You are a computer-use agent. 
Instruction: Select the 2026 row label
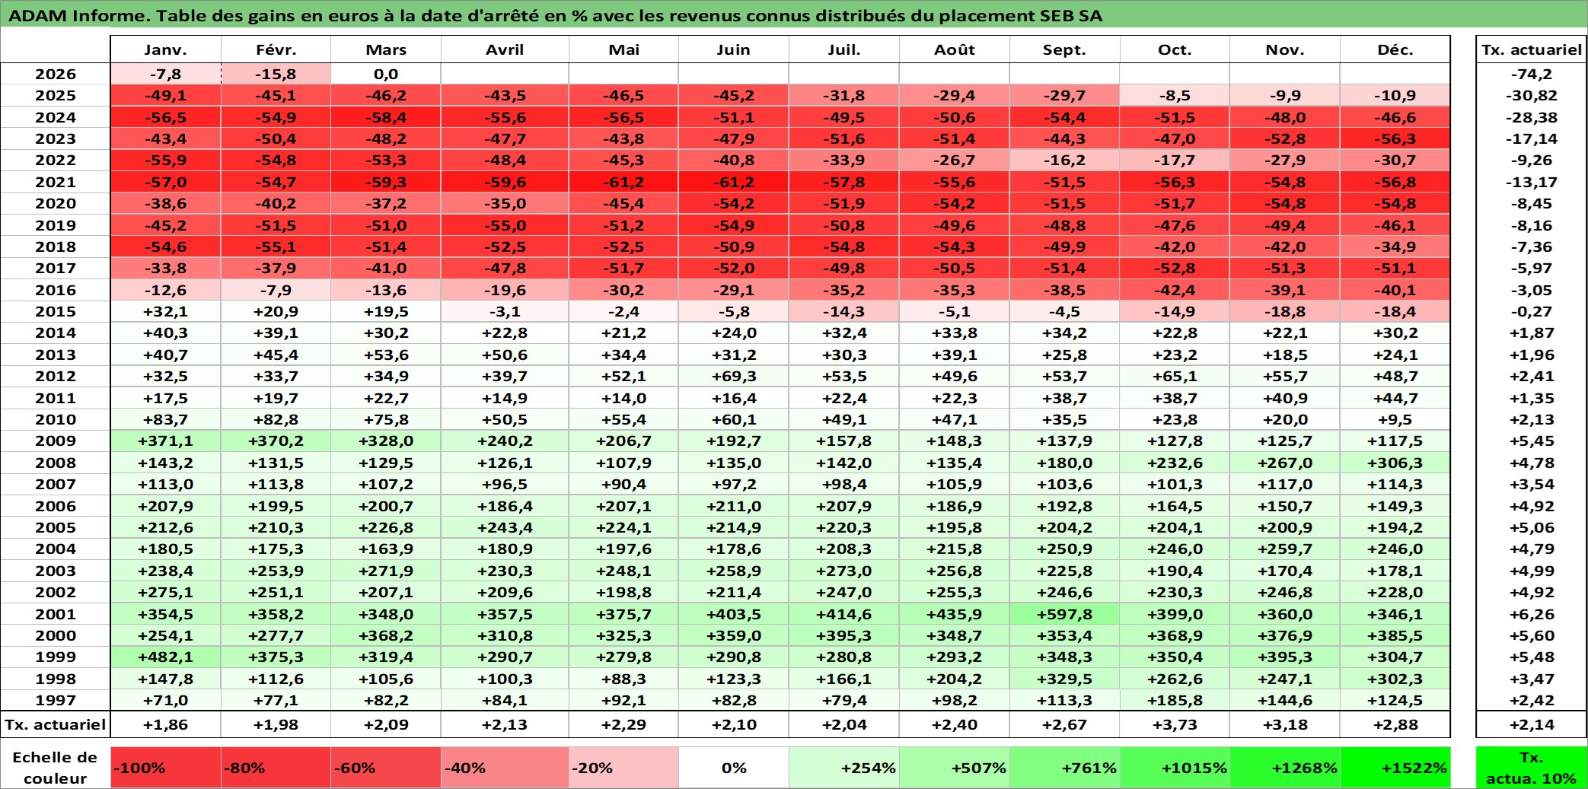56,74
